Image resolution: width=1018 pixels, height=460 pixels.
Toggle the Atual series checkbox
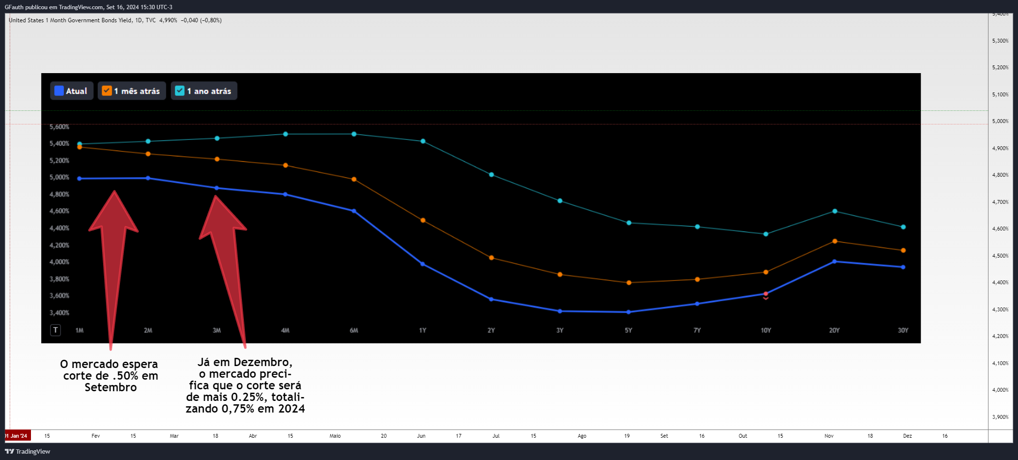pyautogui.click(x=59, y=91)
